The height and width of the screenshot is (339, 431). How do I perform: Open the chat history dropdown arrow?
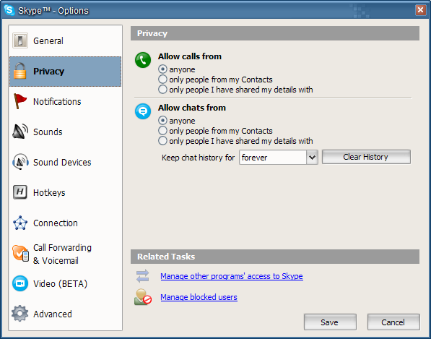312,158
